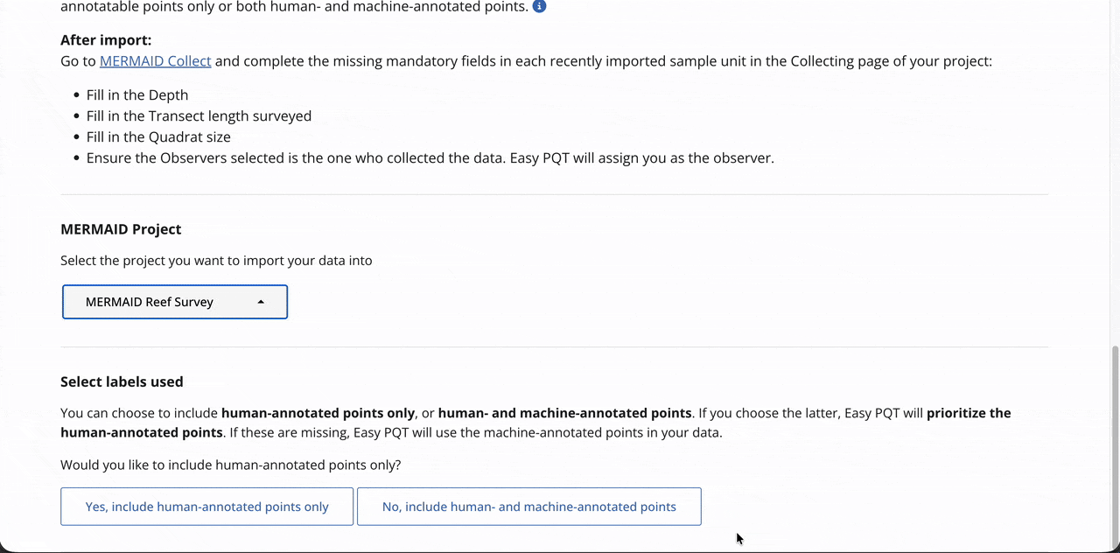Viewport: 1120px width, 553px height.
Task: Click 'Fill in the Transect length surveyed' bullet
Action: tap(199, 115)
